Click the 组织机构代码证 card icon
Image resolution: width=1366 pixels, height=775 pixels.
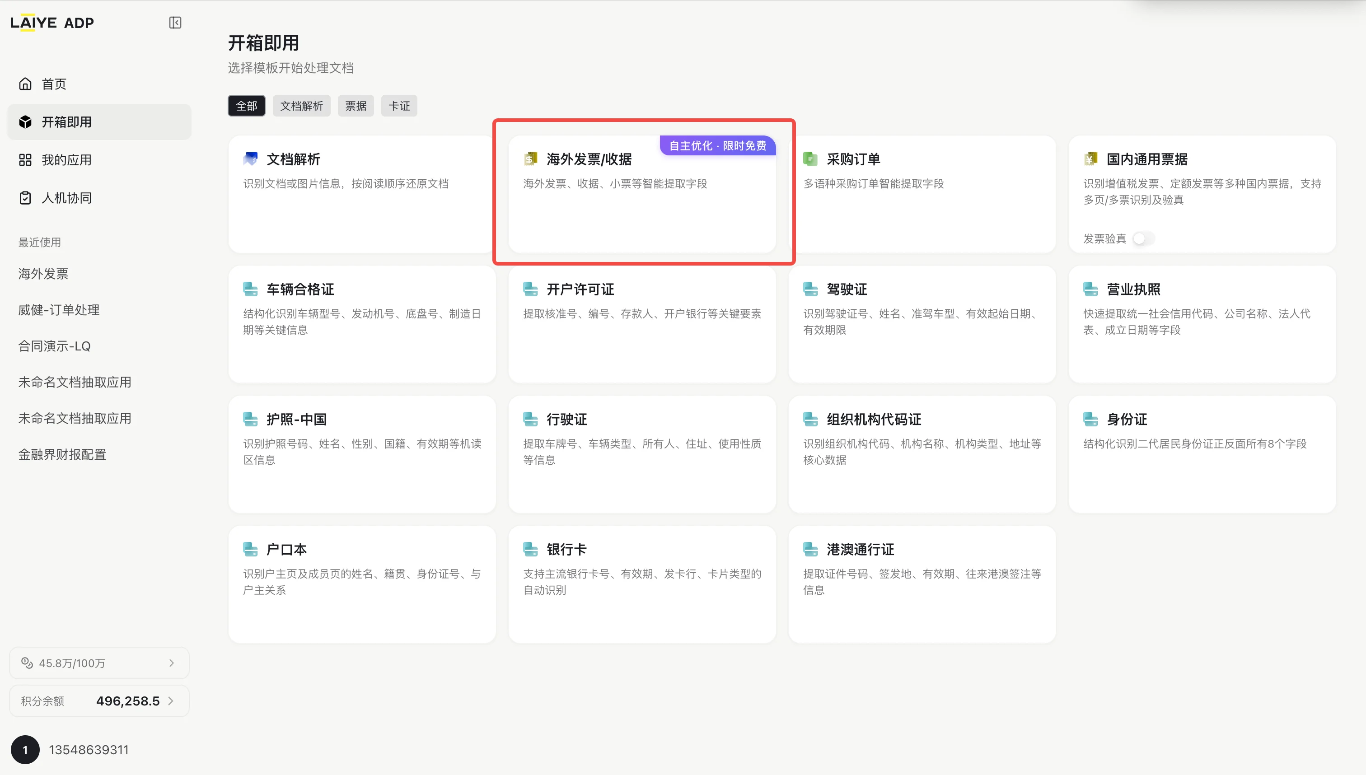coord(810,419)
